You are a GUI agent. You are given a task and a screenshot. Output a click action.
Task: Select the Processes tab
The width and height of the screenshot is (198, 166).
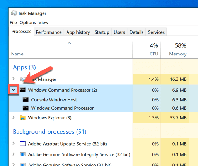click(x=21, y=32)
